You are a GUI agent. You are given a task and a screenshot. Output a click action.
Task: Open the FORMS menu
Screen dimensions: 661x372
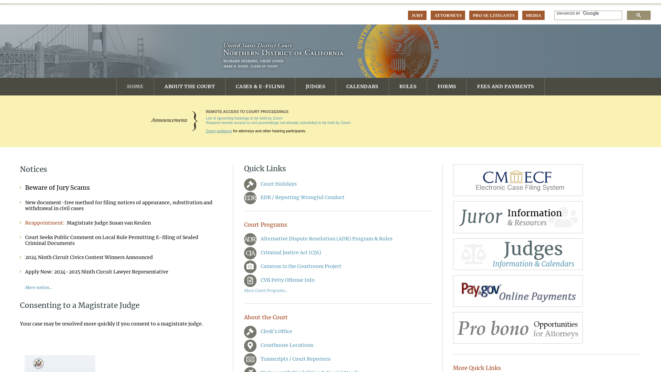point(447,86)
